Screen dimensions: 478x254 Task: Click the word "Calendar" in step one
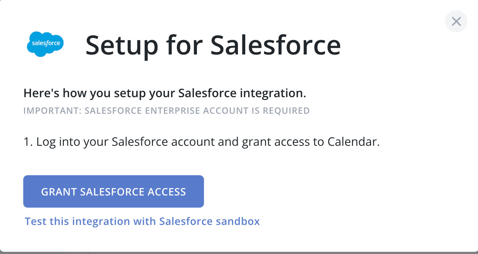click(353, 142)
